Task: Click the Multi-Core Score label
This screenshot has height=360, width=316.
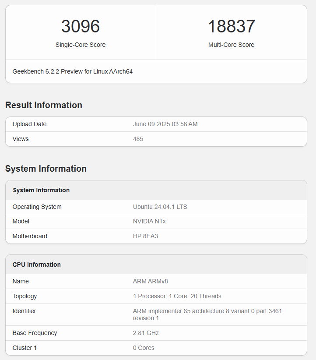Action: pyautogui.click(x=231, y=45)
